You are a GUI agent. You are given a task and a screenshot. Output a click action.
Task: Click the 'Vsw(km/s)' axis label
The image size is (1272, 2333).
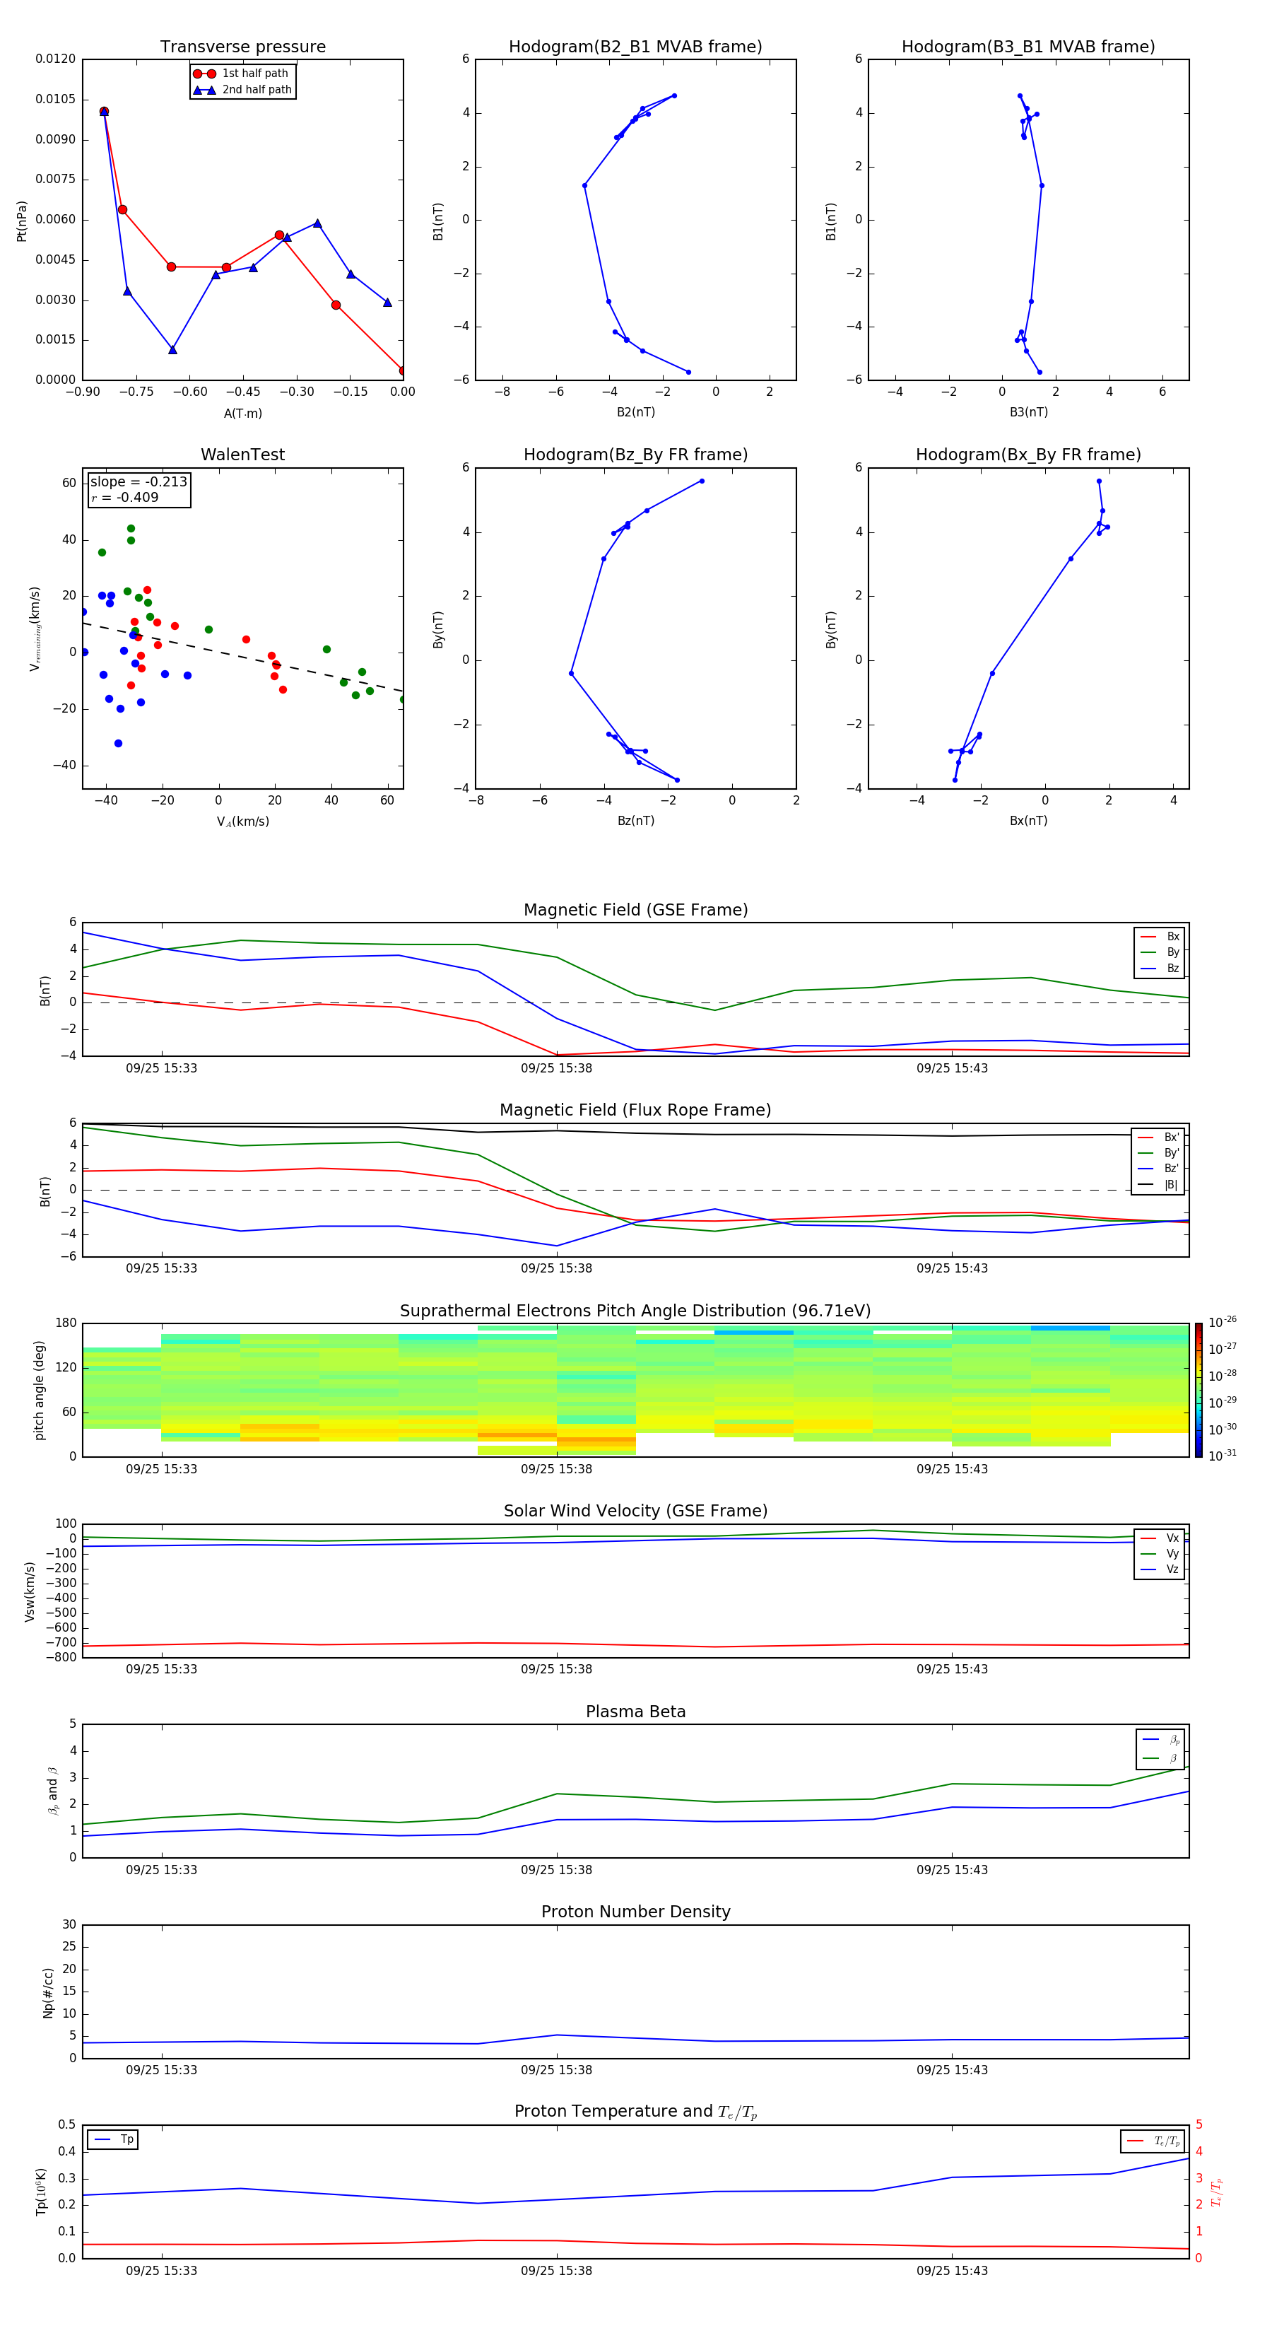point(29,1591)
